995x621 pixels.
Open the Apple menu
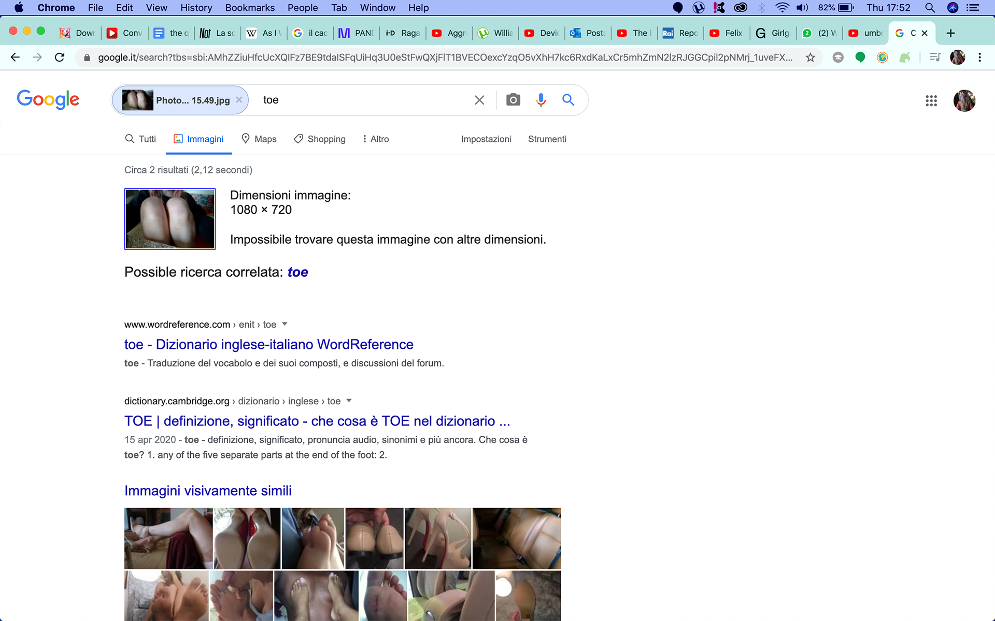19,8
